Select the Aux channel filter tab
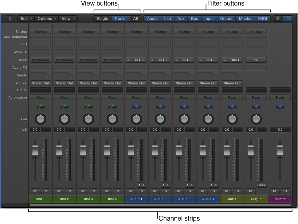 181,18
